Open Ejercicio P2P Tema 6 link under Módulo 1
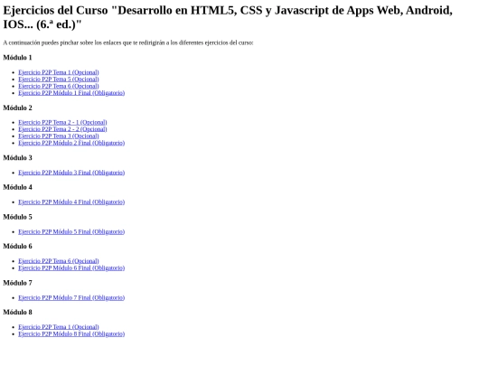The height and width of the screenshot is (366, 488). pos(59,86)
